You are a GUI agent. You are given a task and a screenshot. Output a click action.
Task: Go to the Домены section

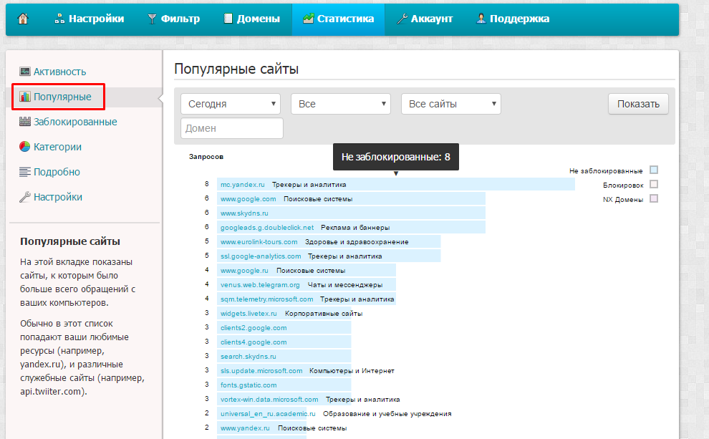(252, 19)
